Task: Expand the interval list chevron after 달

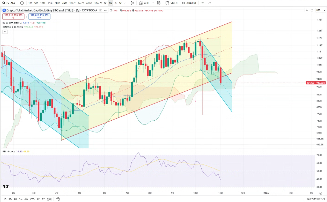Action: pyautogui.click(x=125, y=3)
